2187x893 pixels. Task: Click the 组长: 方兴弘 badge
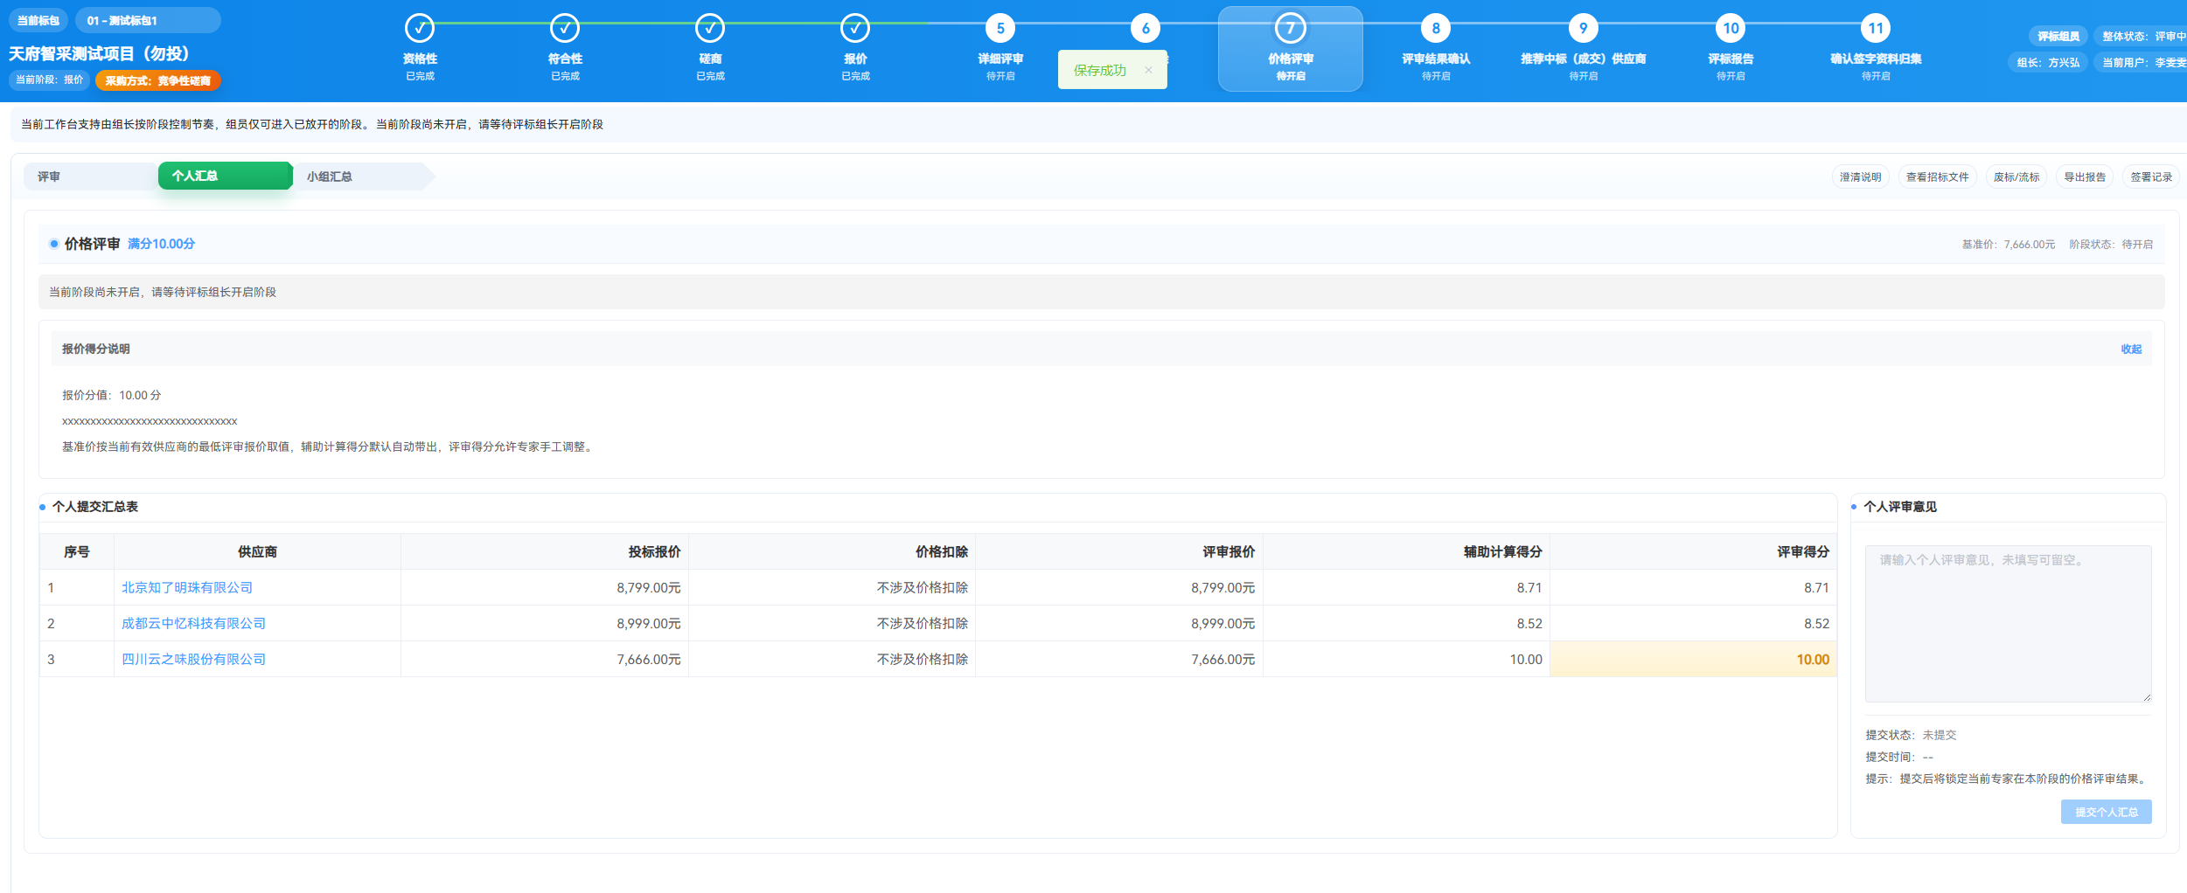(2048, 62)
